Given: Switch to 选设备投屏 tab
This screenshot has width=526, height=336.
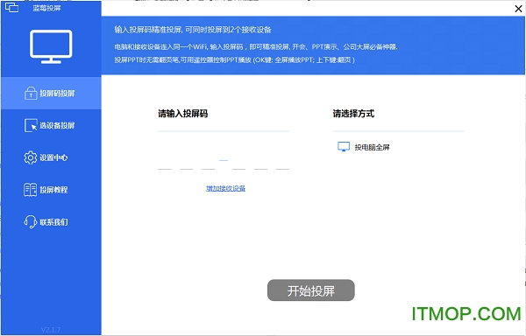Looking at the screenshot, I should [51, 125].
